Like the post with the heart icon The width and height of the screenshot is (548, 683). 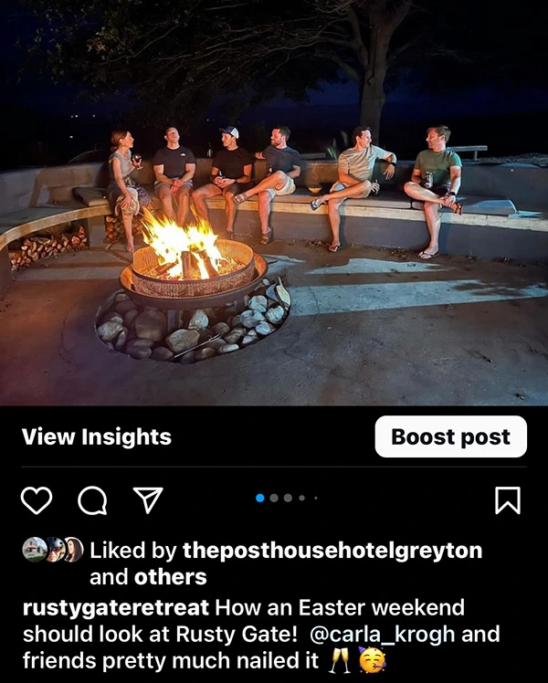point(37,500)
